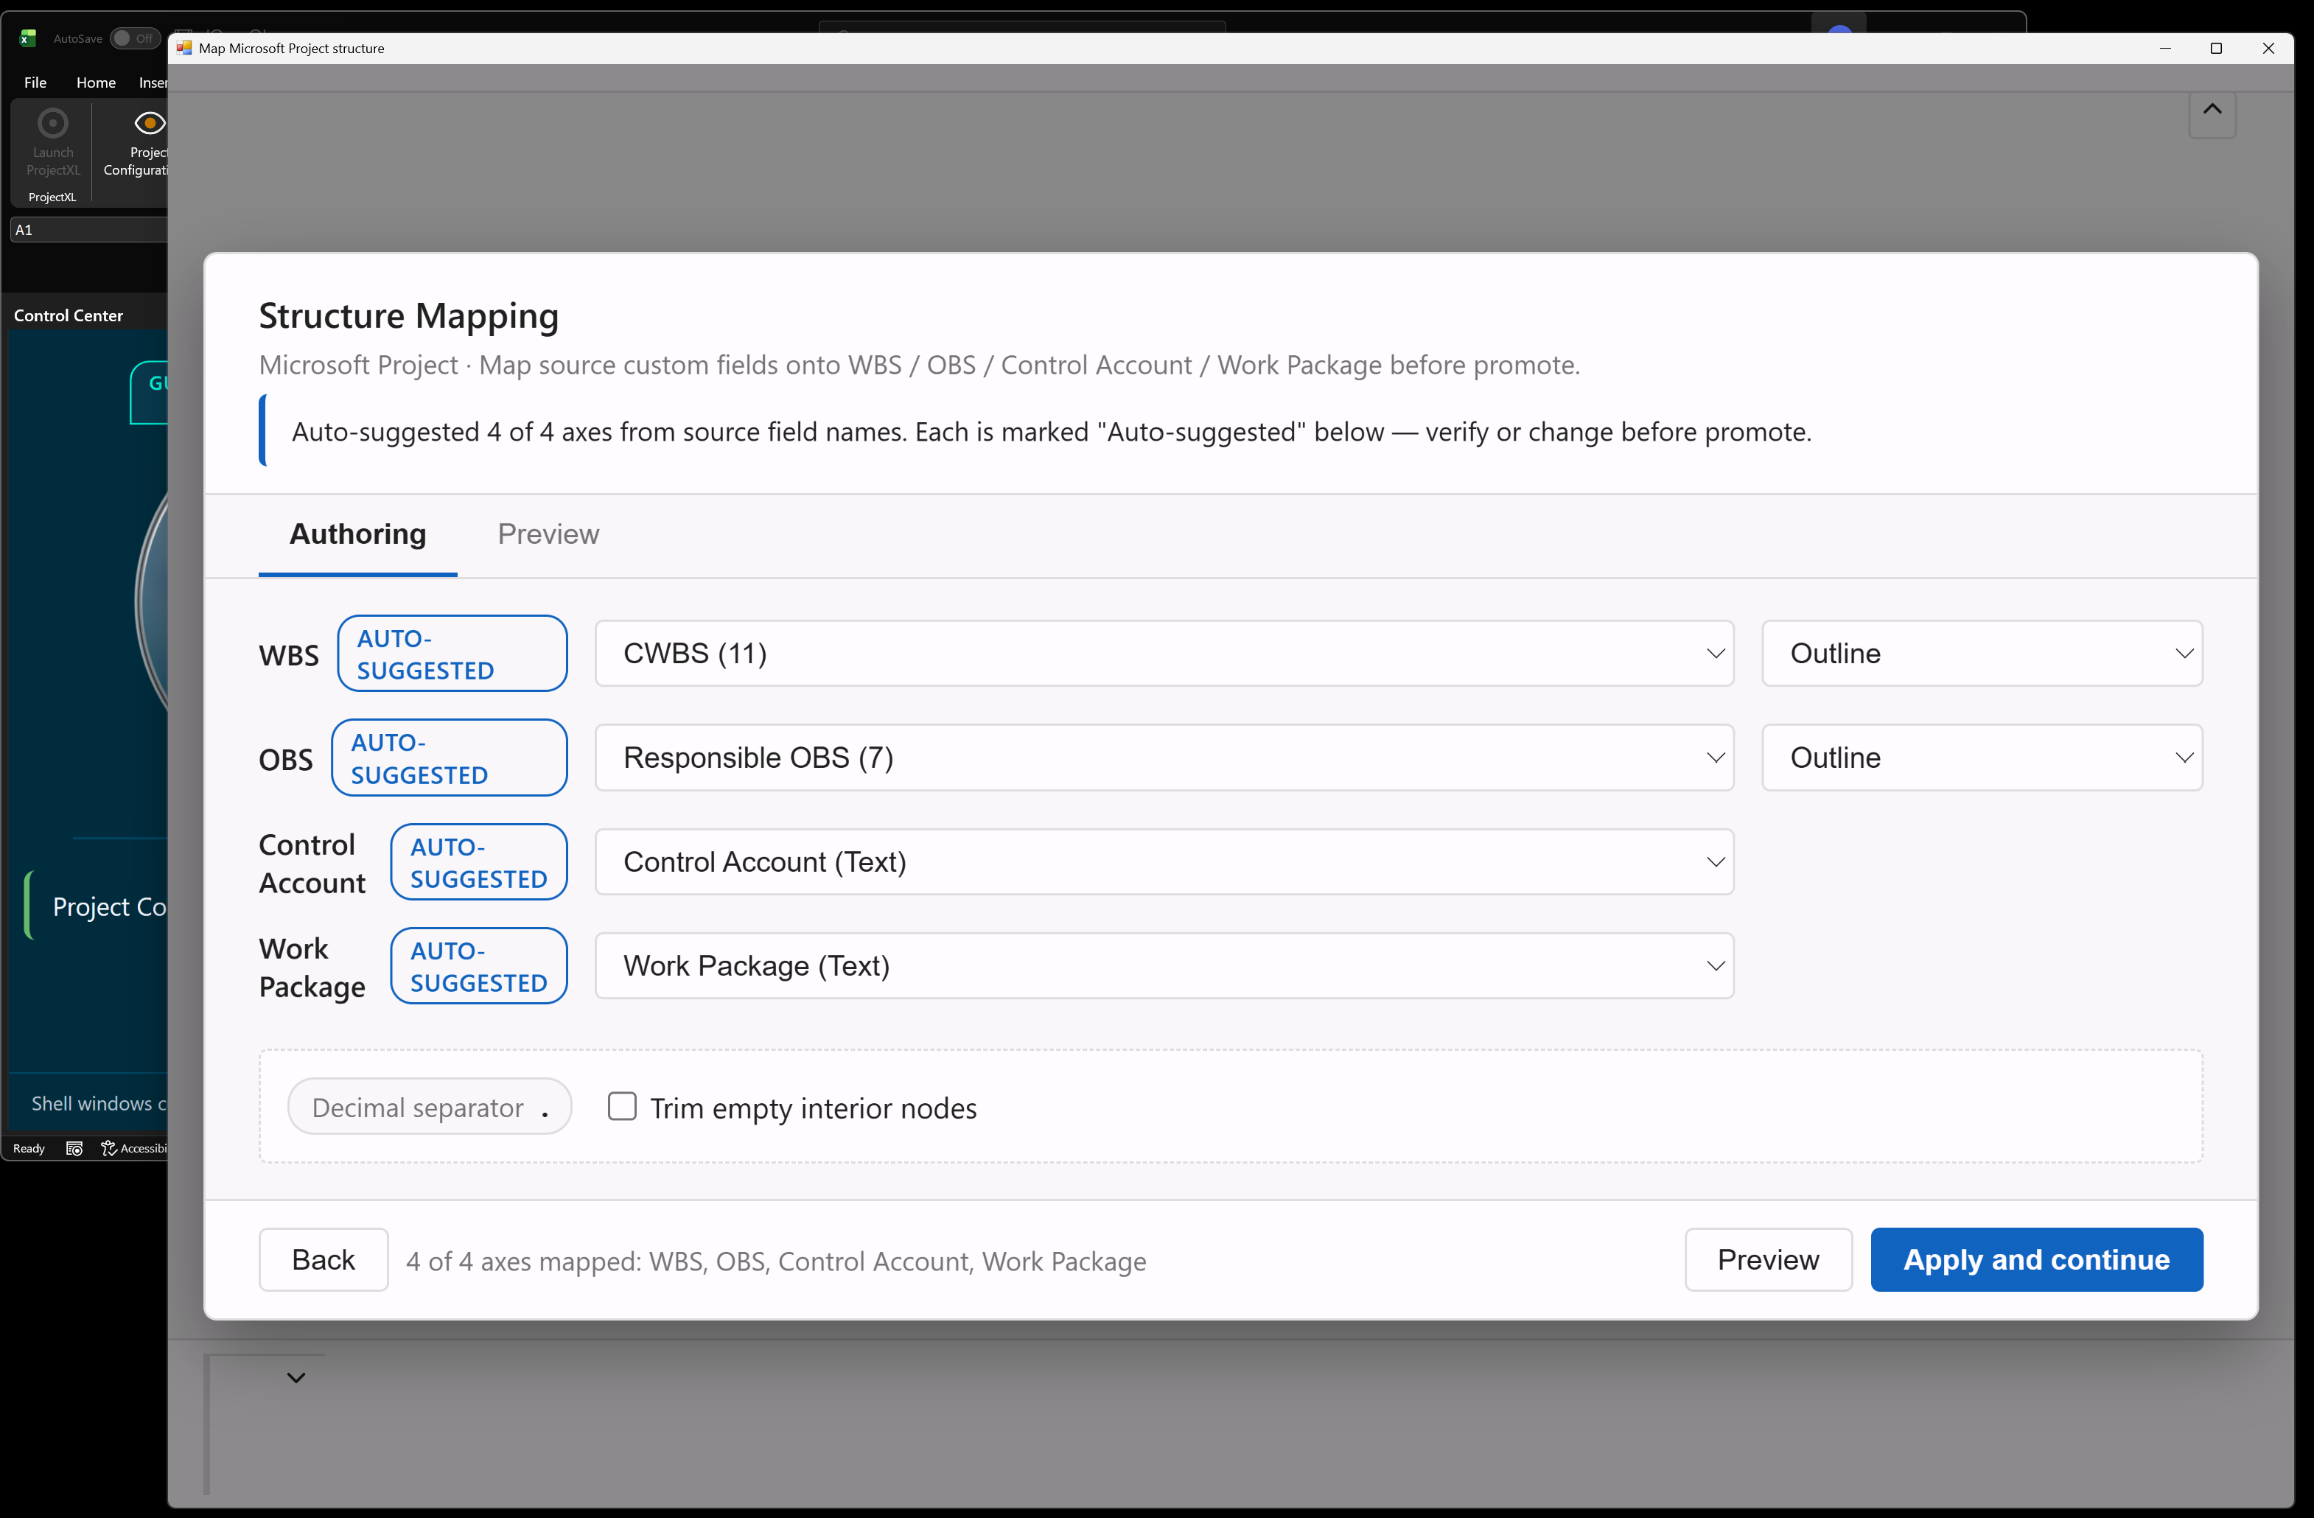
Task: Click the Back button
Action: coord(324,1259)
